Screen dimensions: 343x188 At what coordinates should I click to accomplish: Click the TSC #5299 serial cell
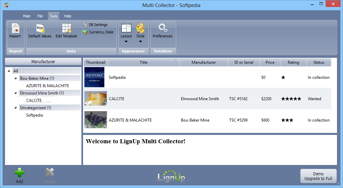click(x=238, y=120)
